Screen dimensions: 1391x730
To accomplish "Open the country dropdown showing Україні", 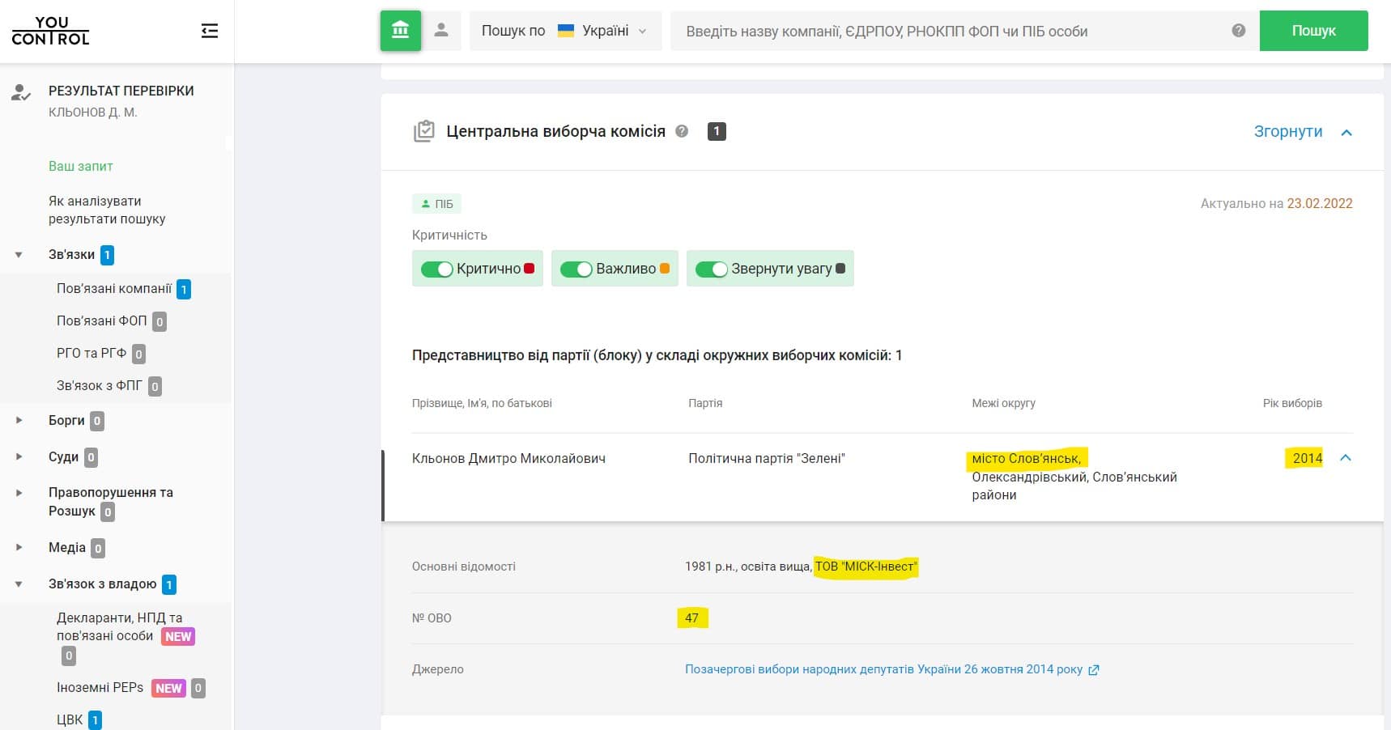I will (x=565, y=31).
